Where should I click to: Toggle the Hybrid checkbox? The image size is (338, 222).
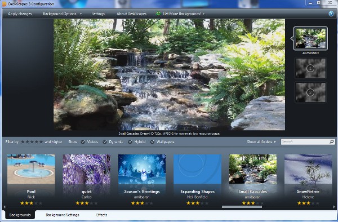(130, 142)
